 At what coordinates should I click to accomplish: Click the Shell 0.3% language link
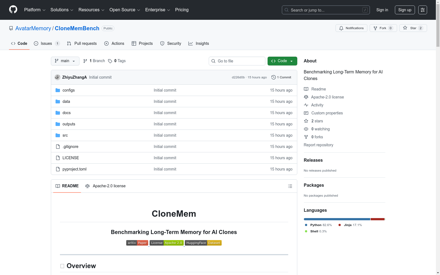tap(316, 231)
